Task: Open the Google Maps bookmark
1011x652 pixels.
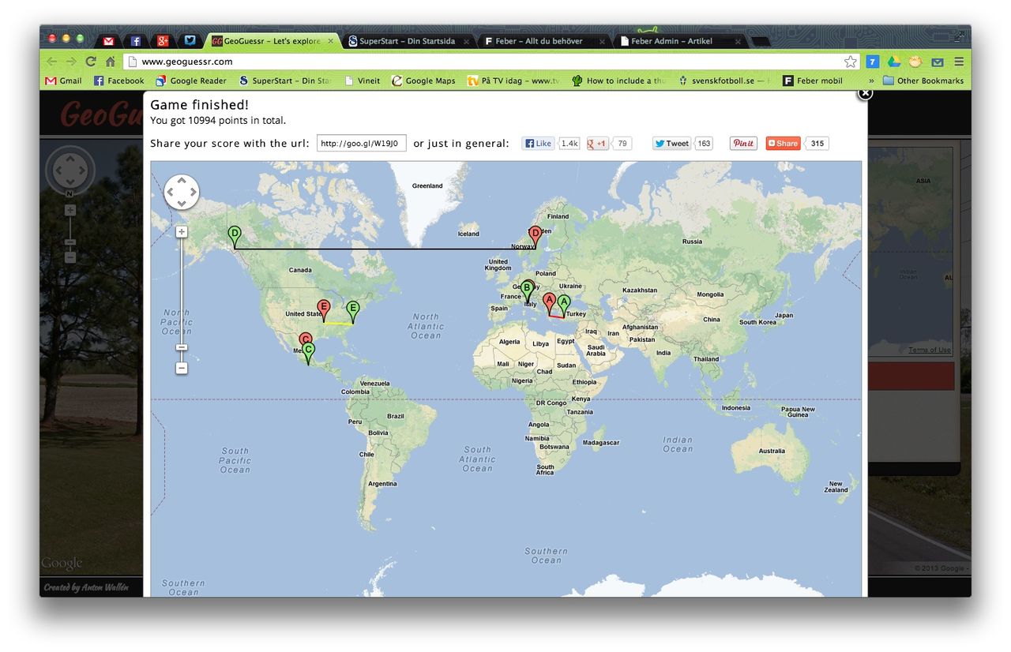Action: point(423,81)
